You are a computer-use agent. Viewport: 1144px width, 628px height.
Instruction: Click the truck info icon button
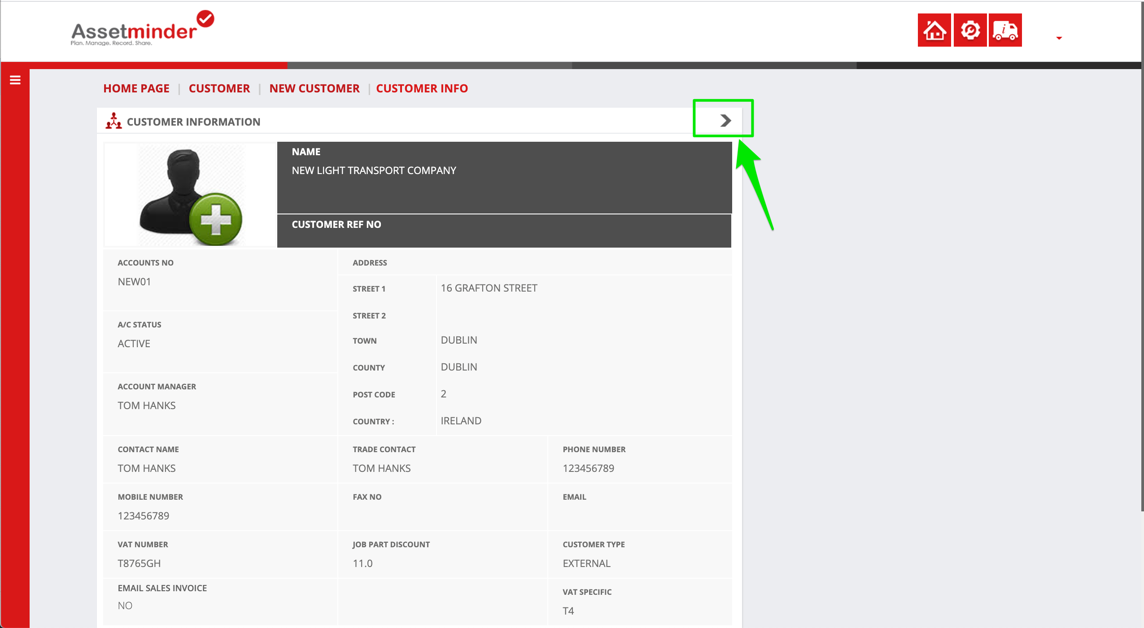pos(1005,30)
